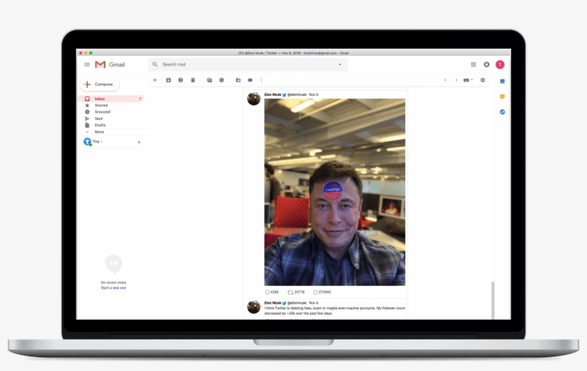Go back to the inbox with the back arrow

[155, 80]
